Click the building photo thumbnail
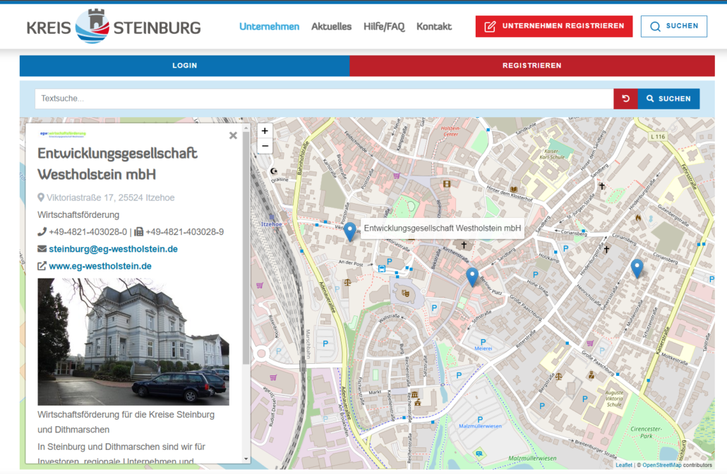 (133, 341)
